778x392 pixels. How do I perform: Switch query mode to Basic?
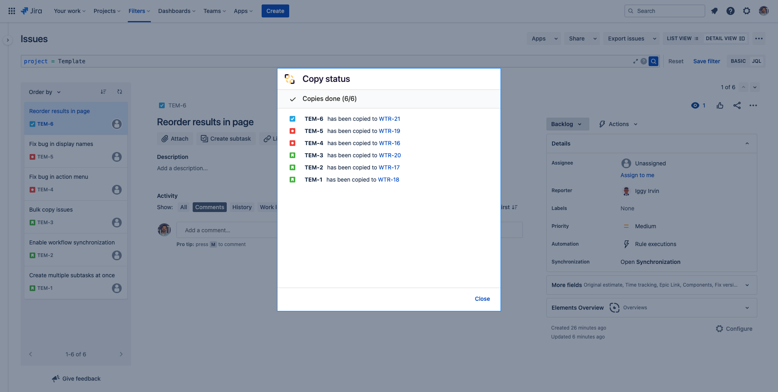[x=738, y=61]
